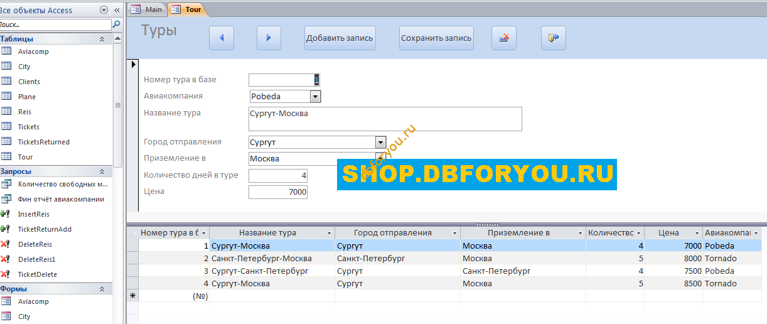The width and height of the screenshot is (767, 324).
Task: Open Авиакомпания combo box dropdown
Action: (315, 96)
